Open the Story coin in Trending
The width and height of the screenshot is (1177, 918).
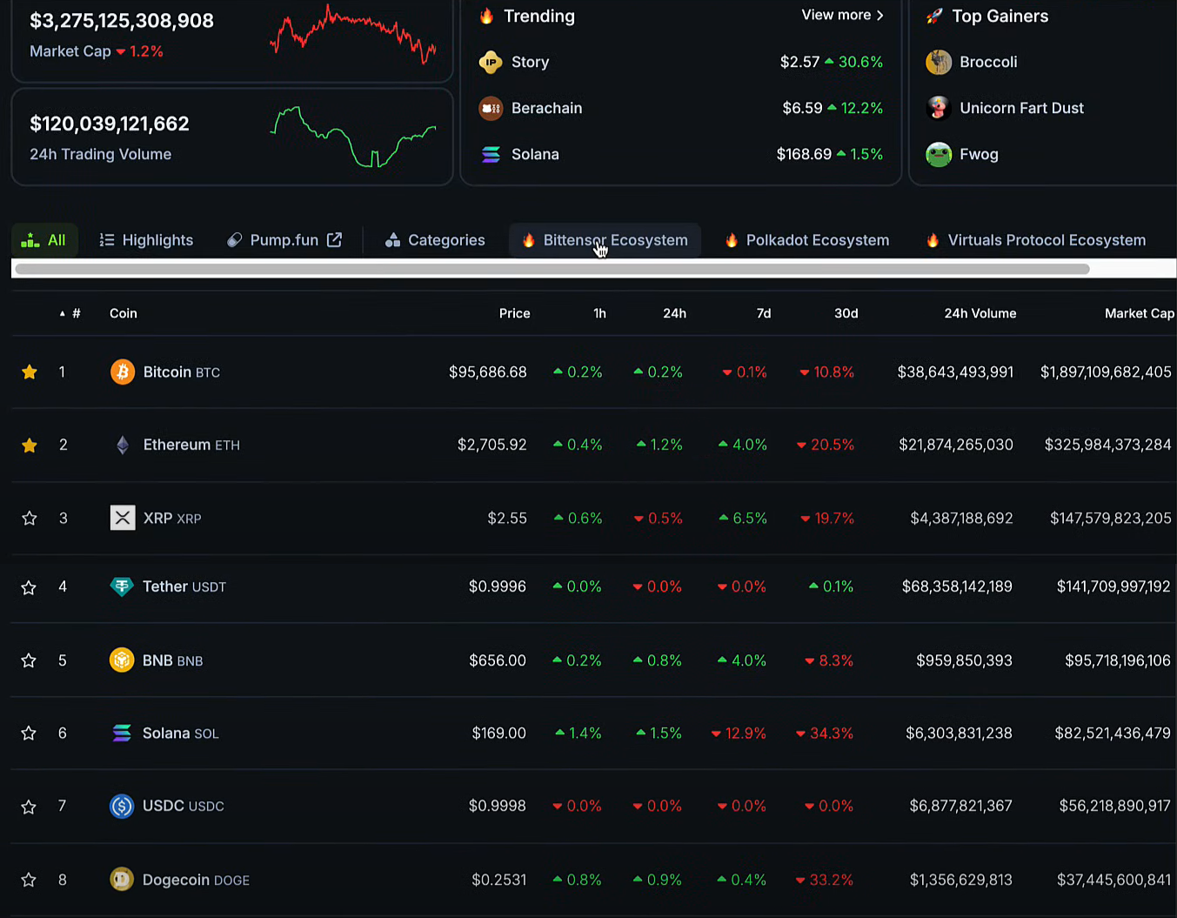[x=530, y=63]
